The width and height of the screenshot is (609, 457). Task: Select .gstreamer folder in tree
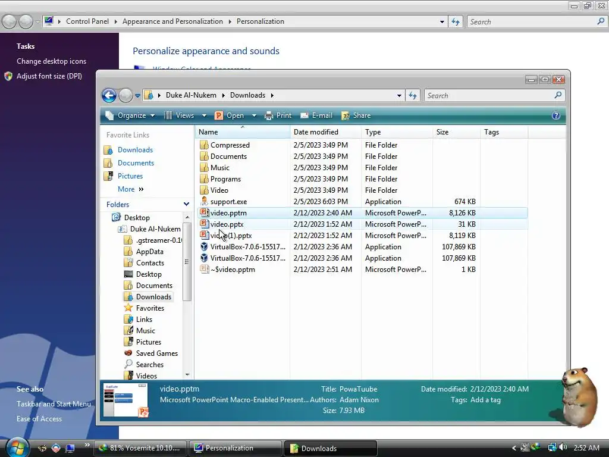pos(159,240)
